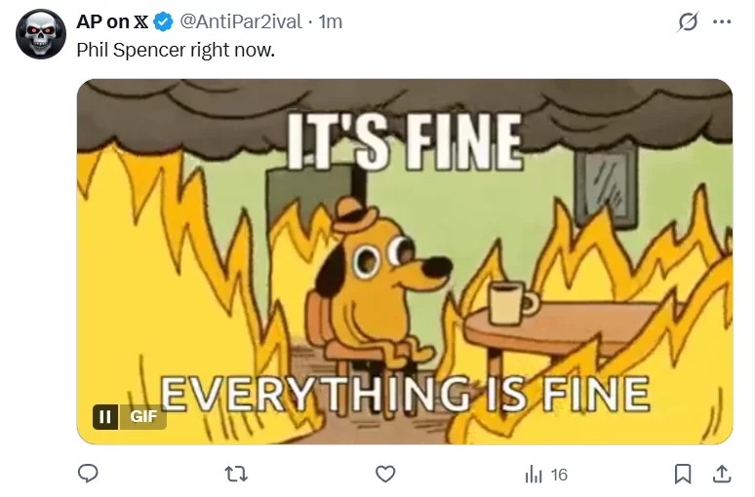Open the 1m timestamp permalink

pos(331,21)
